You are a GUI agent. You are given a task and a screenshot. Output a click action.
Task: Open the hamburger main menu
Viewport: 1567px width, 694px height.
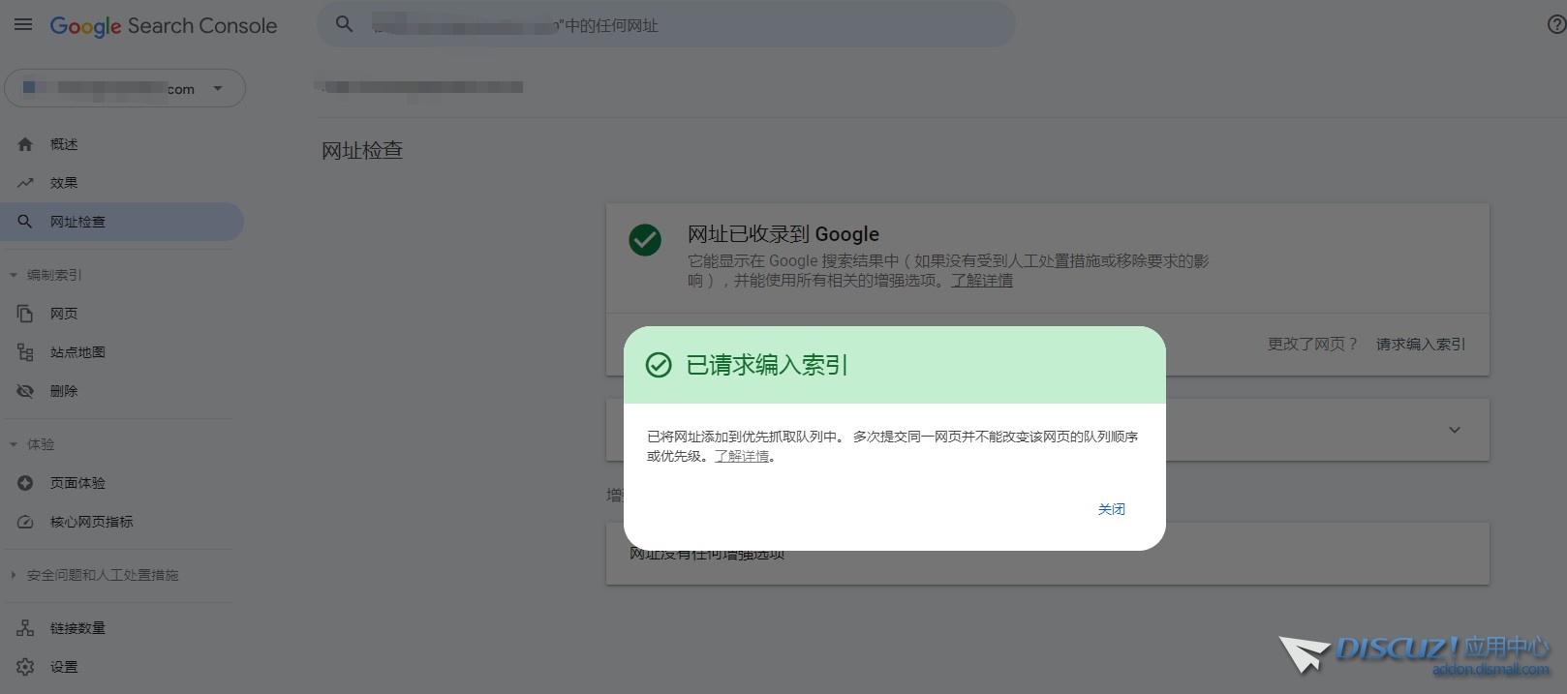[x=23, y=25]
